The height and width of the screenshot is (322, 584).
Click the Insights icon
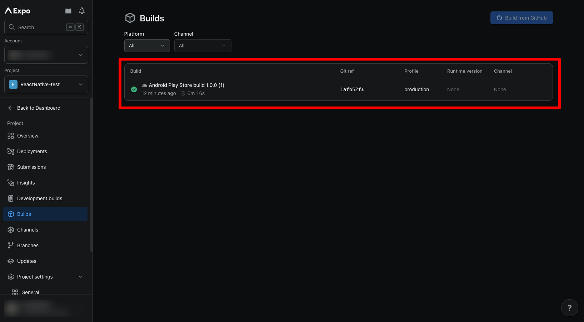(11, 183)
